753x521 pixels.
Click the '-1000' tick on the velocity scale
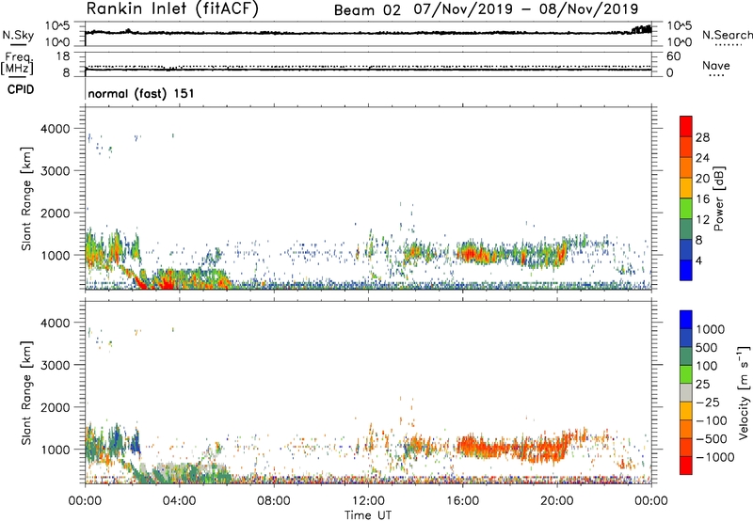pyautogui.click(x=715, y=457)
